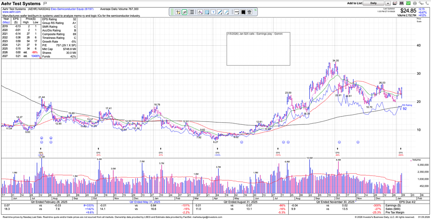The height and width of the screenshot is (219, 431).
Task: Click the 6.27 price low label
Action: (x=216, y=142)
